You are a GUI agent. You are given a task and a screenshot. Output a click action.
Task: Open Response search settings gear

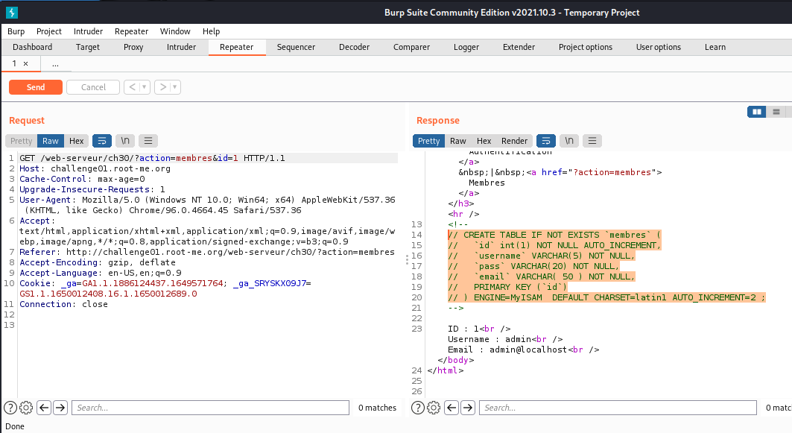(x=434, y=408)
